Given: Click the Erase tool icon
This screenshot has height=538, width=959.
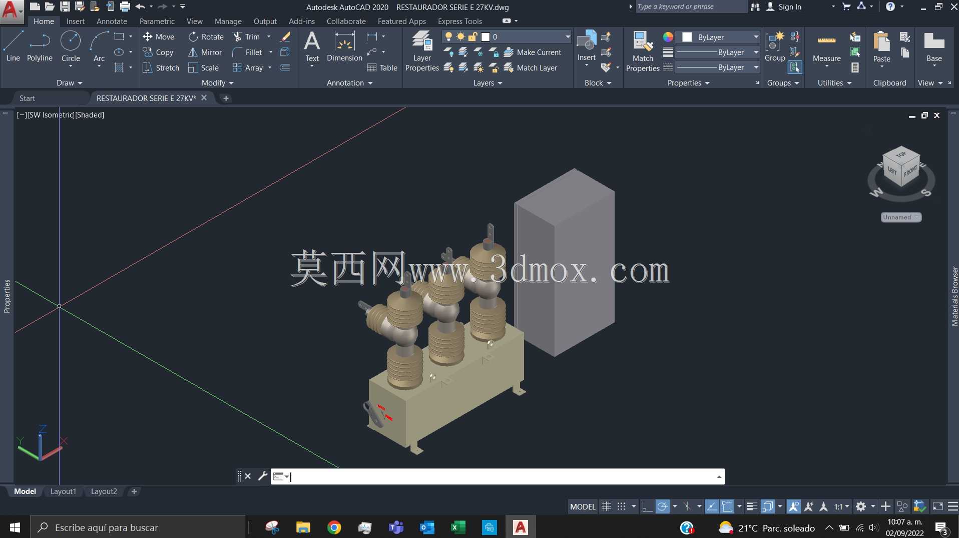Looking at the screenshot, I should [x=285, y=36].
